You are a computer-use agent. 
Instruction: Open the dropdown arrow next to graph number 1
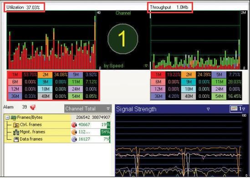click(244, 109)
